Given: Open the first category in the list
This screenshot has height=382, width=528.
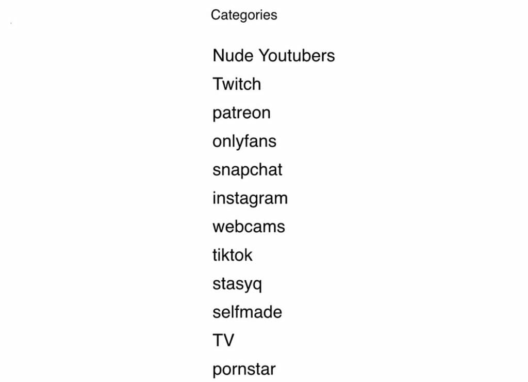Looking at the screenshot, I should coord(274,56).
